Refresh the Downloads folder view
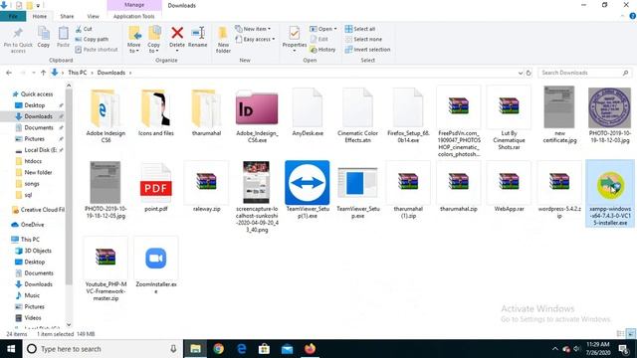Viewport: 637px width, 358px height. click(529, 73)
